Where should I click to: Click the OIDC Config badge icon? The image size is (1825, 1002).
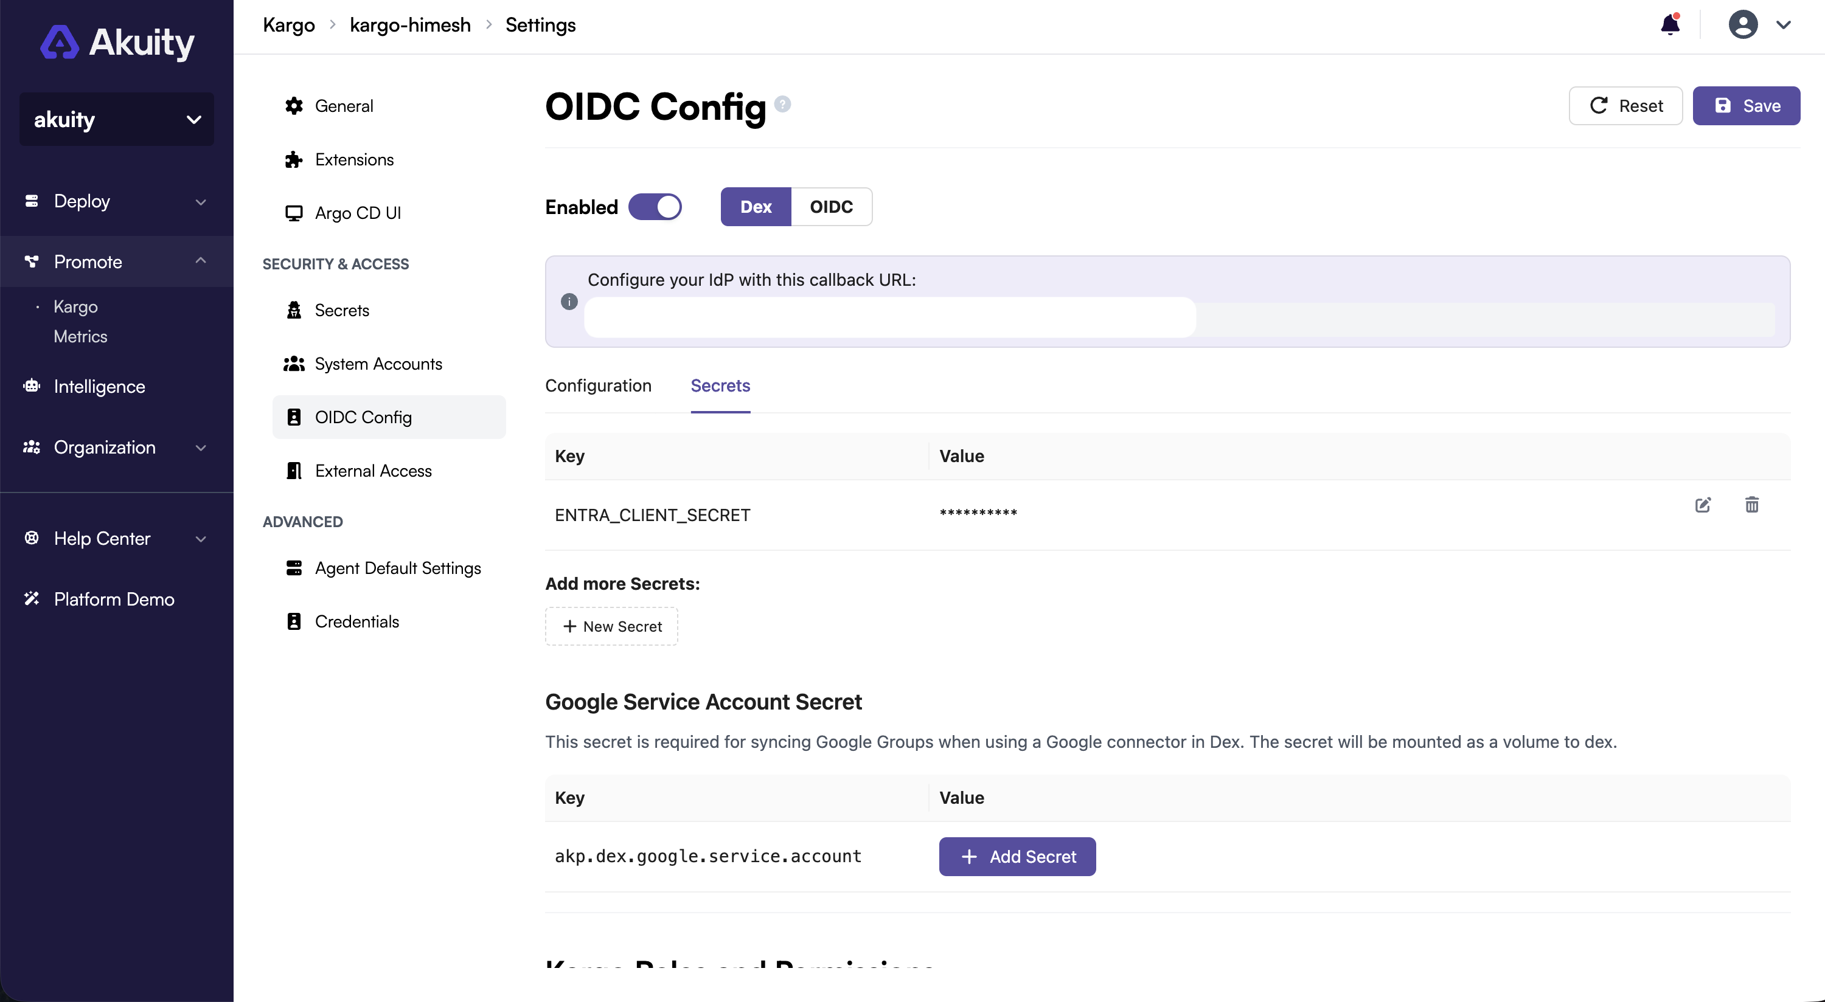tap(294, 417)
